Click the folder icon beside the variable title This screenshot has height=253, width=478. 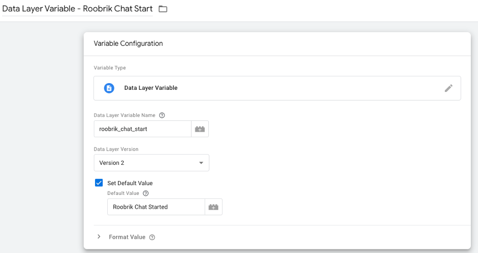point(163,9)
